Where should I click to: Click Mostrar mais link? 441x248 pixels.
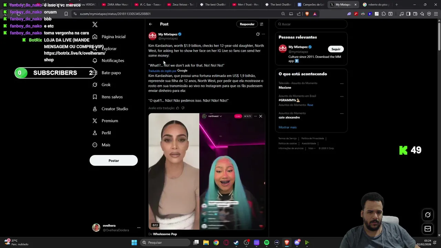pos(288,127)
